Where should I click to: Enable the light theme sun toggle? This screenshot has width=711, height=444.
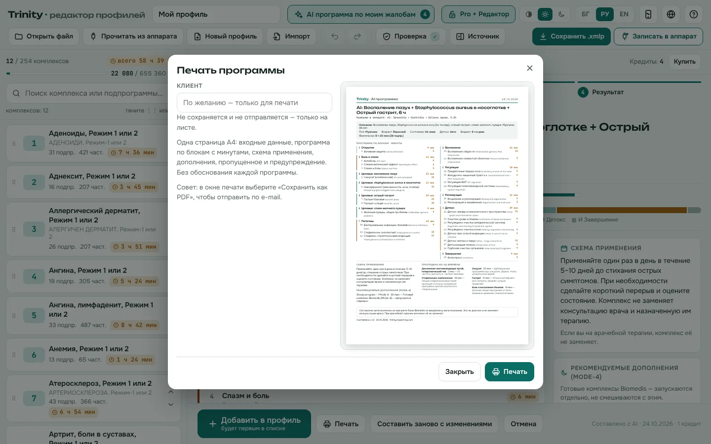coord(545,14)
